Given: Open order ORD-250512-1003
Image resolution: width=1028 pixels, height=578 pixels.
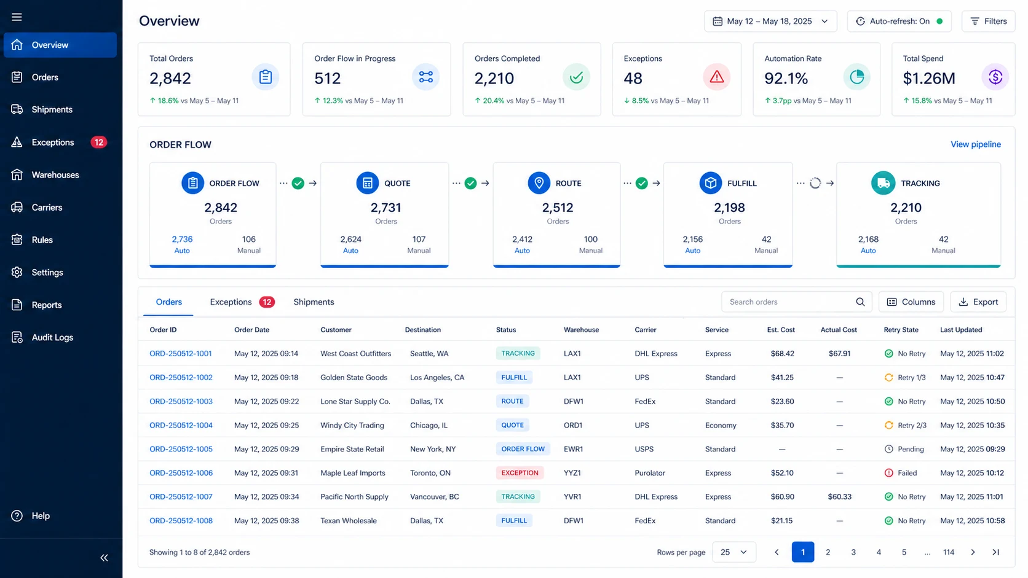Looking at the screenshot, I should click(181, 402).
